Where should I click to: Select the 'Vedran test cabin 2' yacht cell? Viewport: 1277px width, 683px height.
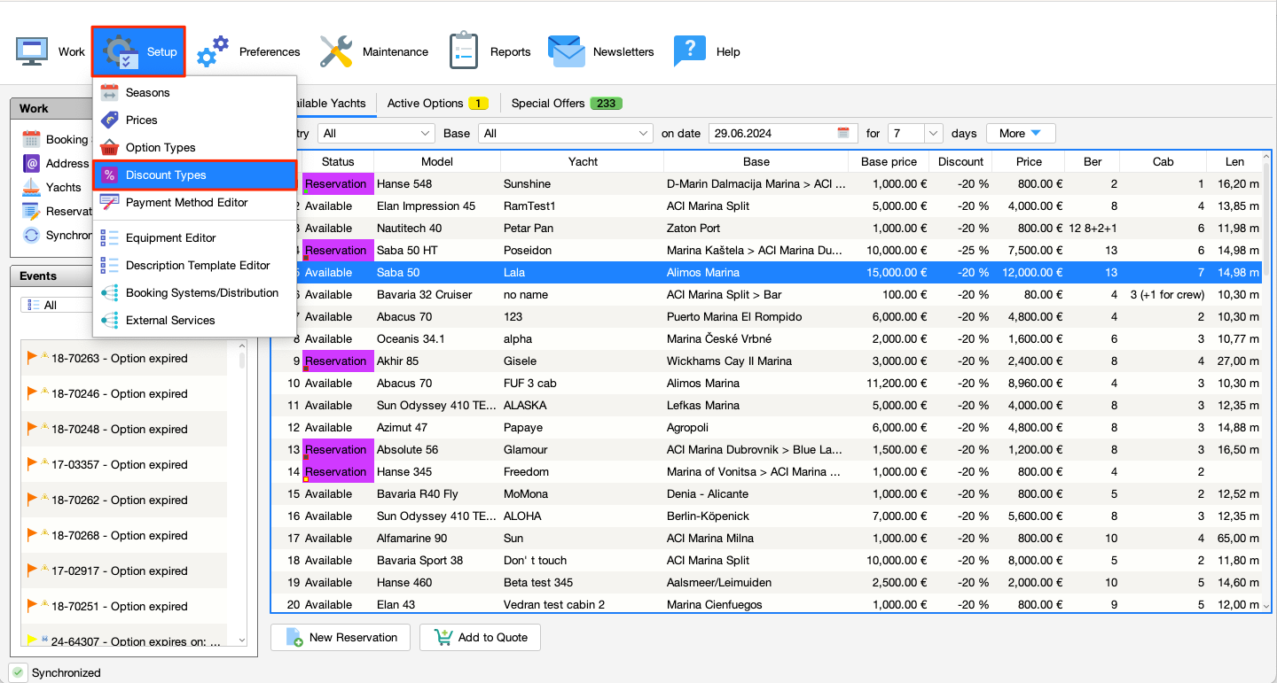[582, 605]
